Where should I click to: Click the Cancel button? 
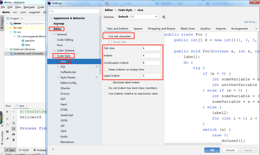click(230, 150)
